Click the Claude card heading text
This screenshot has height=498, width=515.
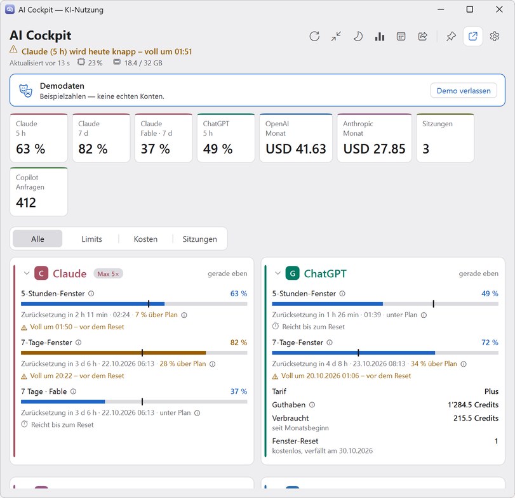pyautogui.click(x=70, y=273)
